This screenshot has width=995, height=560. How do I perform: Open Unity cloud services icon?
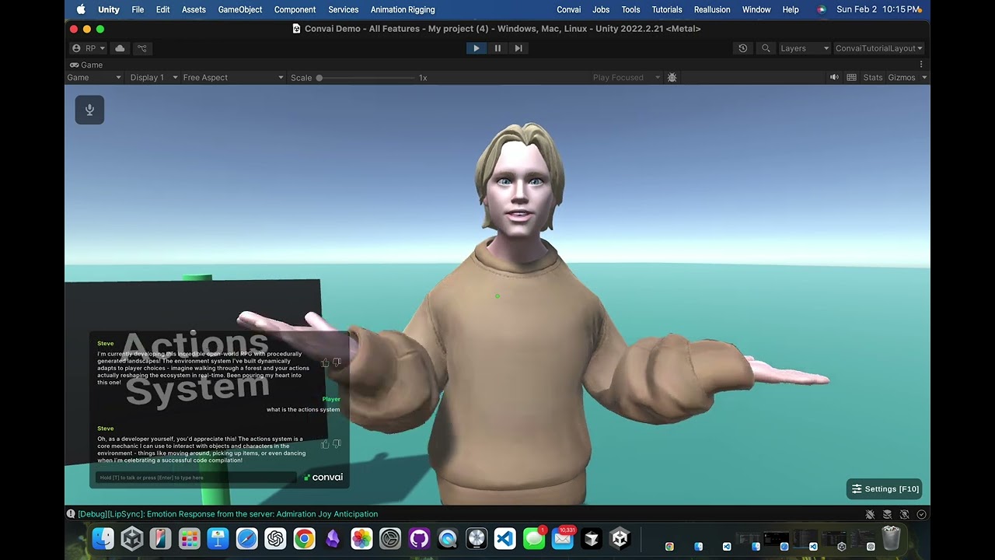120,48
